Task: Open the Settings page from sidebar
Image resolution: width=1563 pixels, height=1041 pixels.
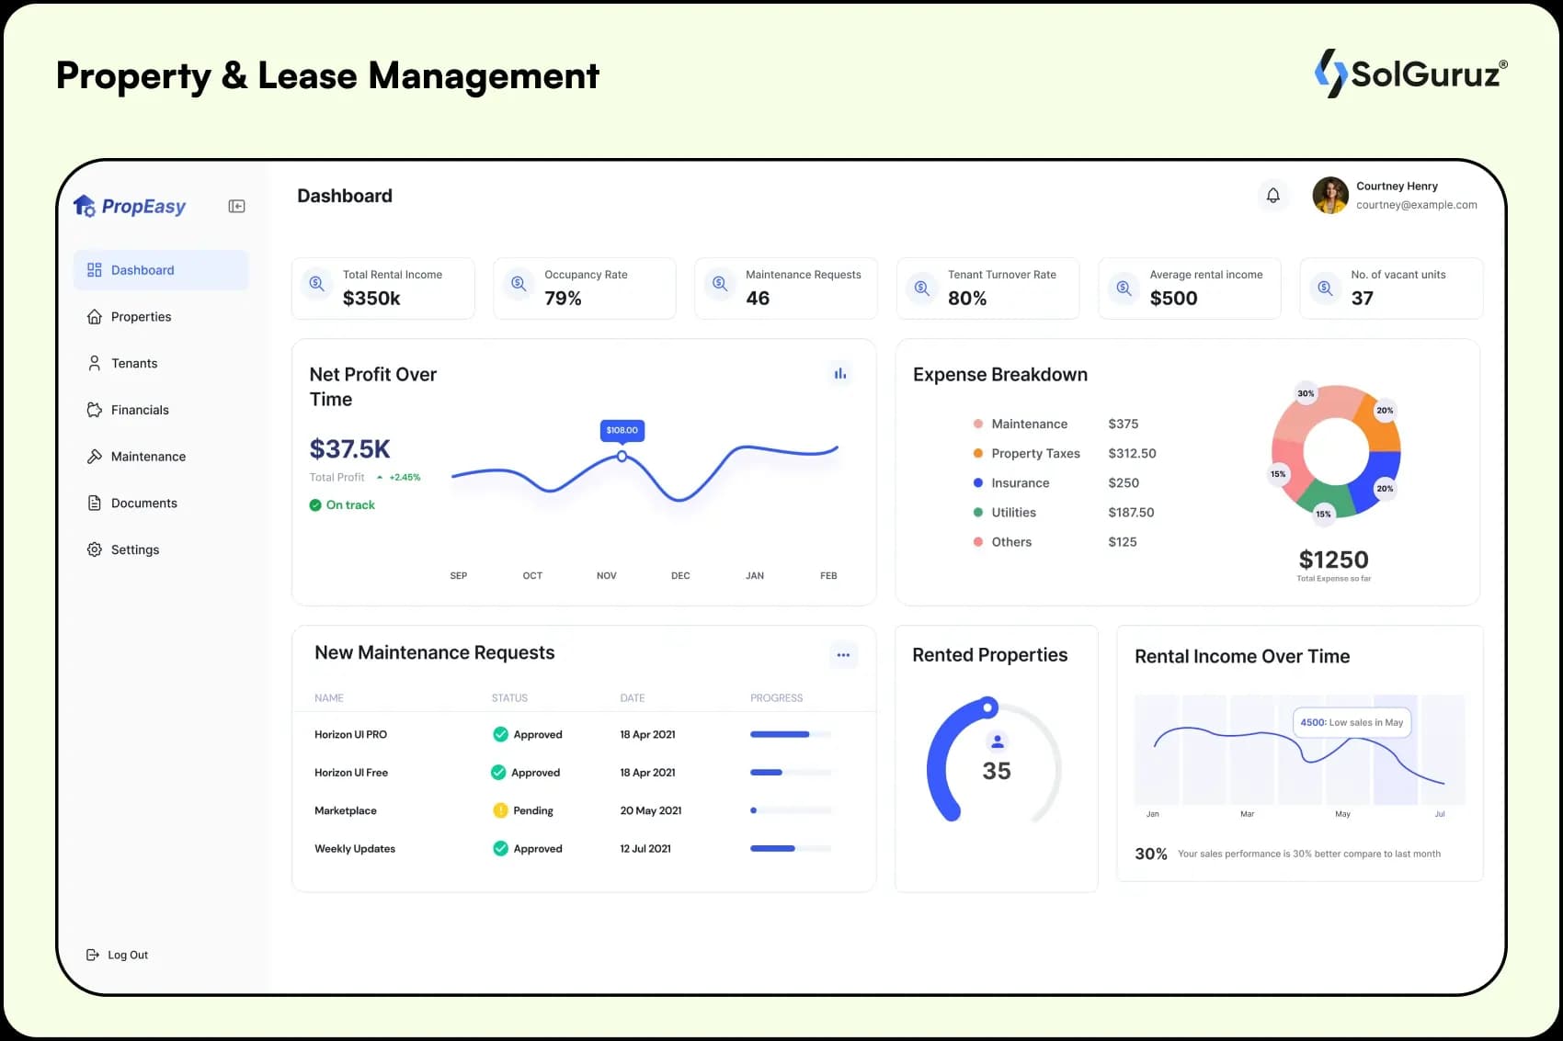Action: coord(134,550)
